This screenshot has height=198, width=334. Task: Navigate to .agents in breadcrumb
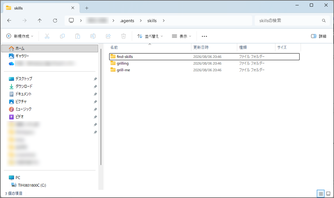click(127, 21)
